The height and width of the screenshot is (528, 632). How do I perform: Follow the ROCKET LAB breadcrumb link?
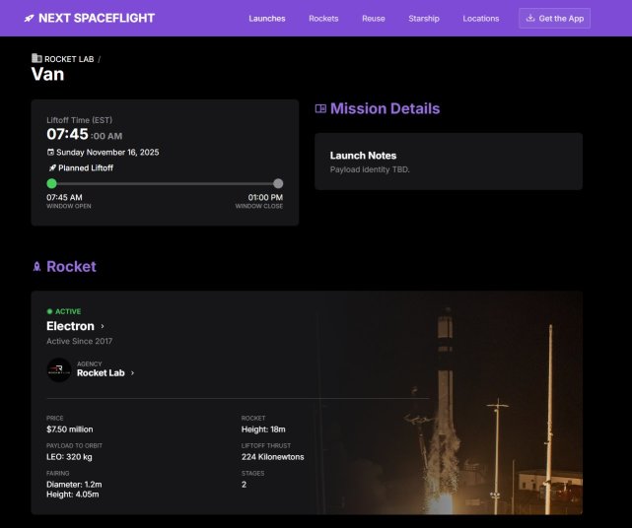[x=69, y=59]
